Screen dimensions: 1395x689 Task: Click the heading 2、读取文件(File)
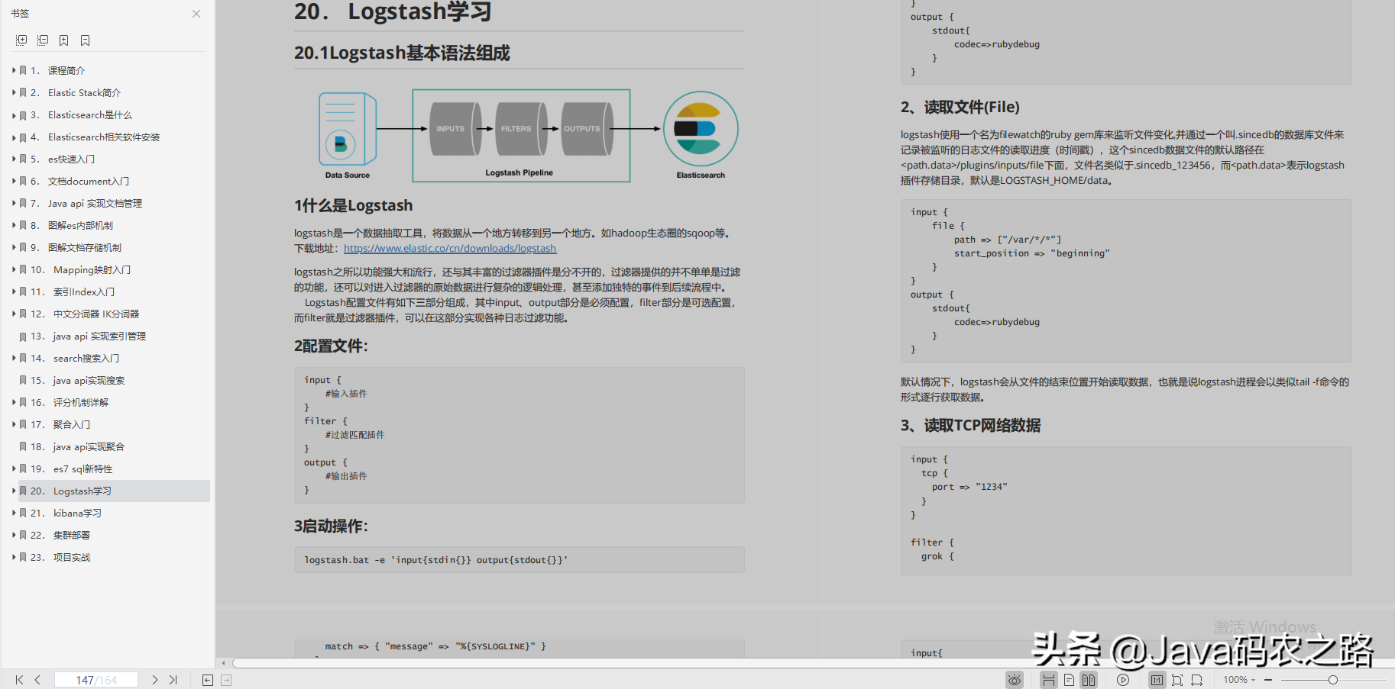coord(960,107)
